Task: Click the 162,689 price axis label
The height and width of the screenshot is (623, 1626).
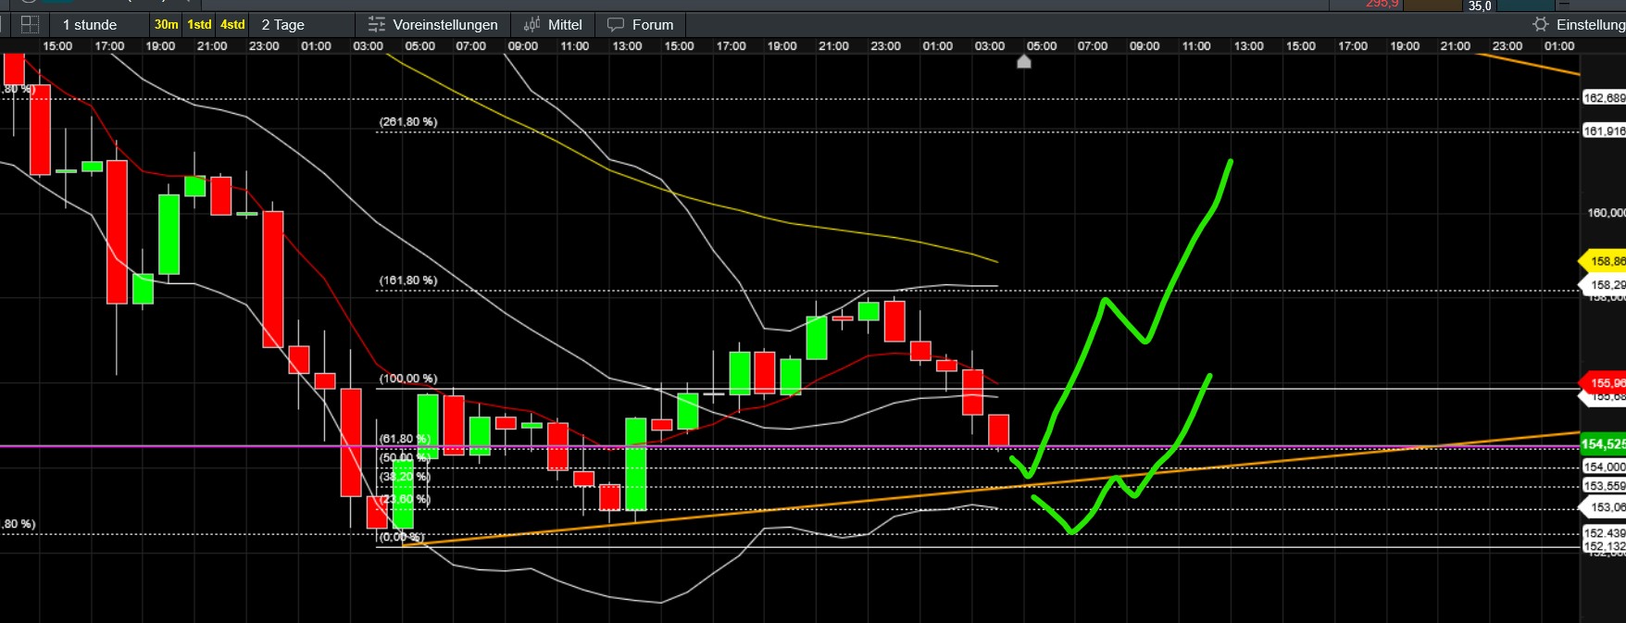Action: pyautogui.click(x=1604, y=98)
